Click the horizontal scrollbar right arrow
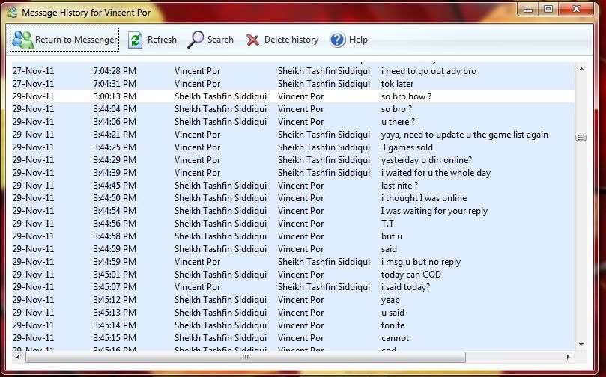606x377 pixels. (568, 357)
